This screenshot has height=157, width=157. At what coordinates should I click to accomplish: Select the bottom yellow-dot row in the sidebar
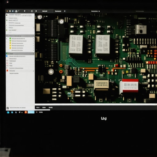(x=20, y=48)
